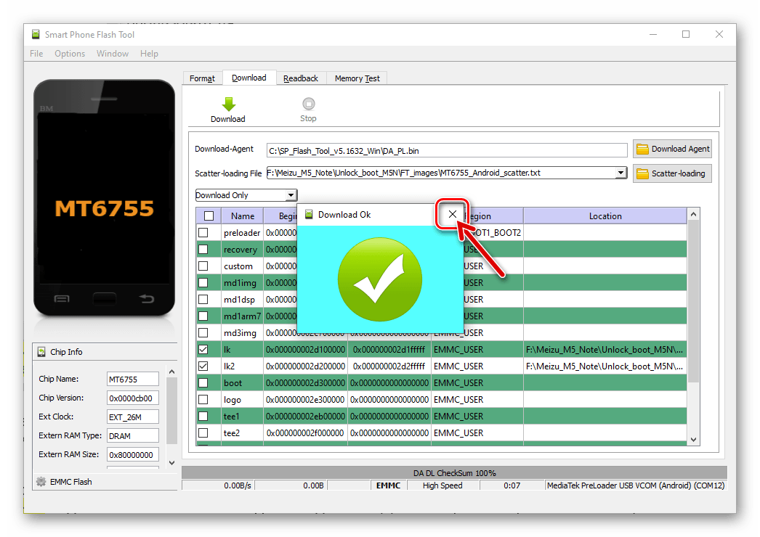Click Chip Info panel scroll-down arrow

pyautogui.click(x=171, y=463)
